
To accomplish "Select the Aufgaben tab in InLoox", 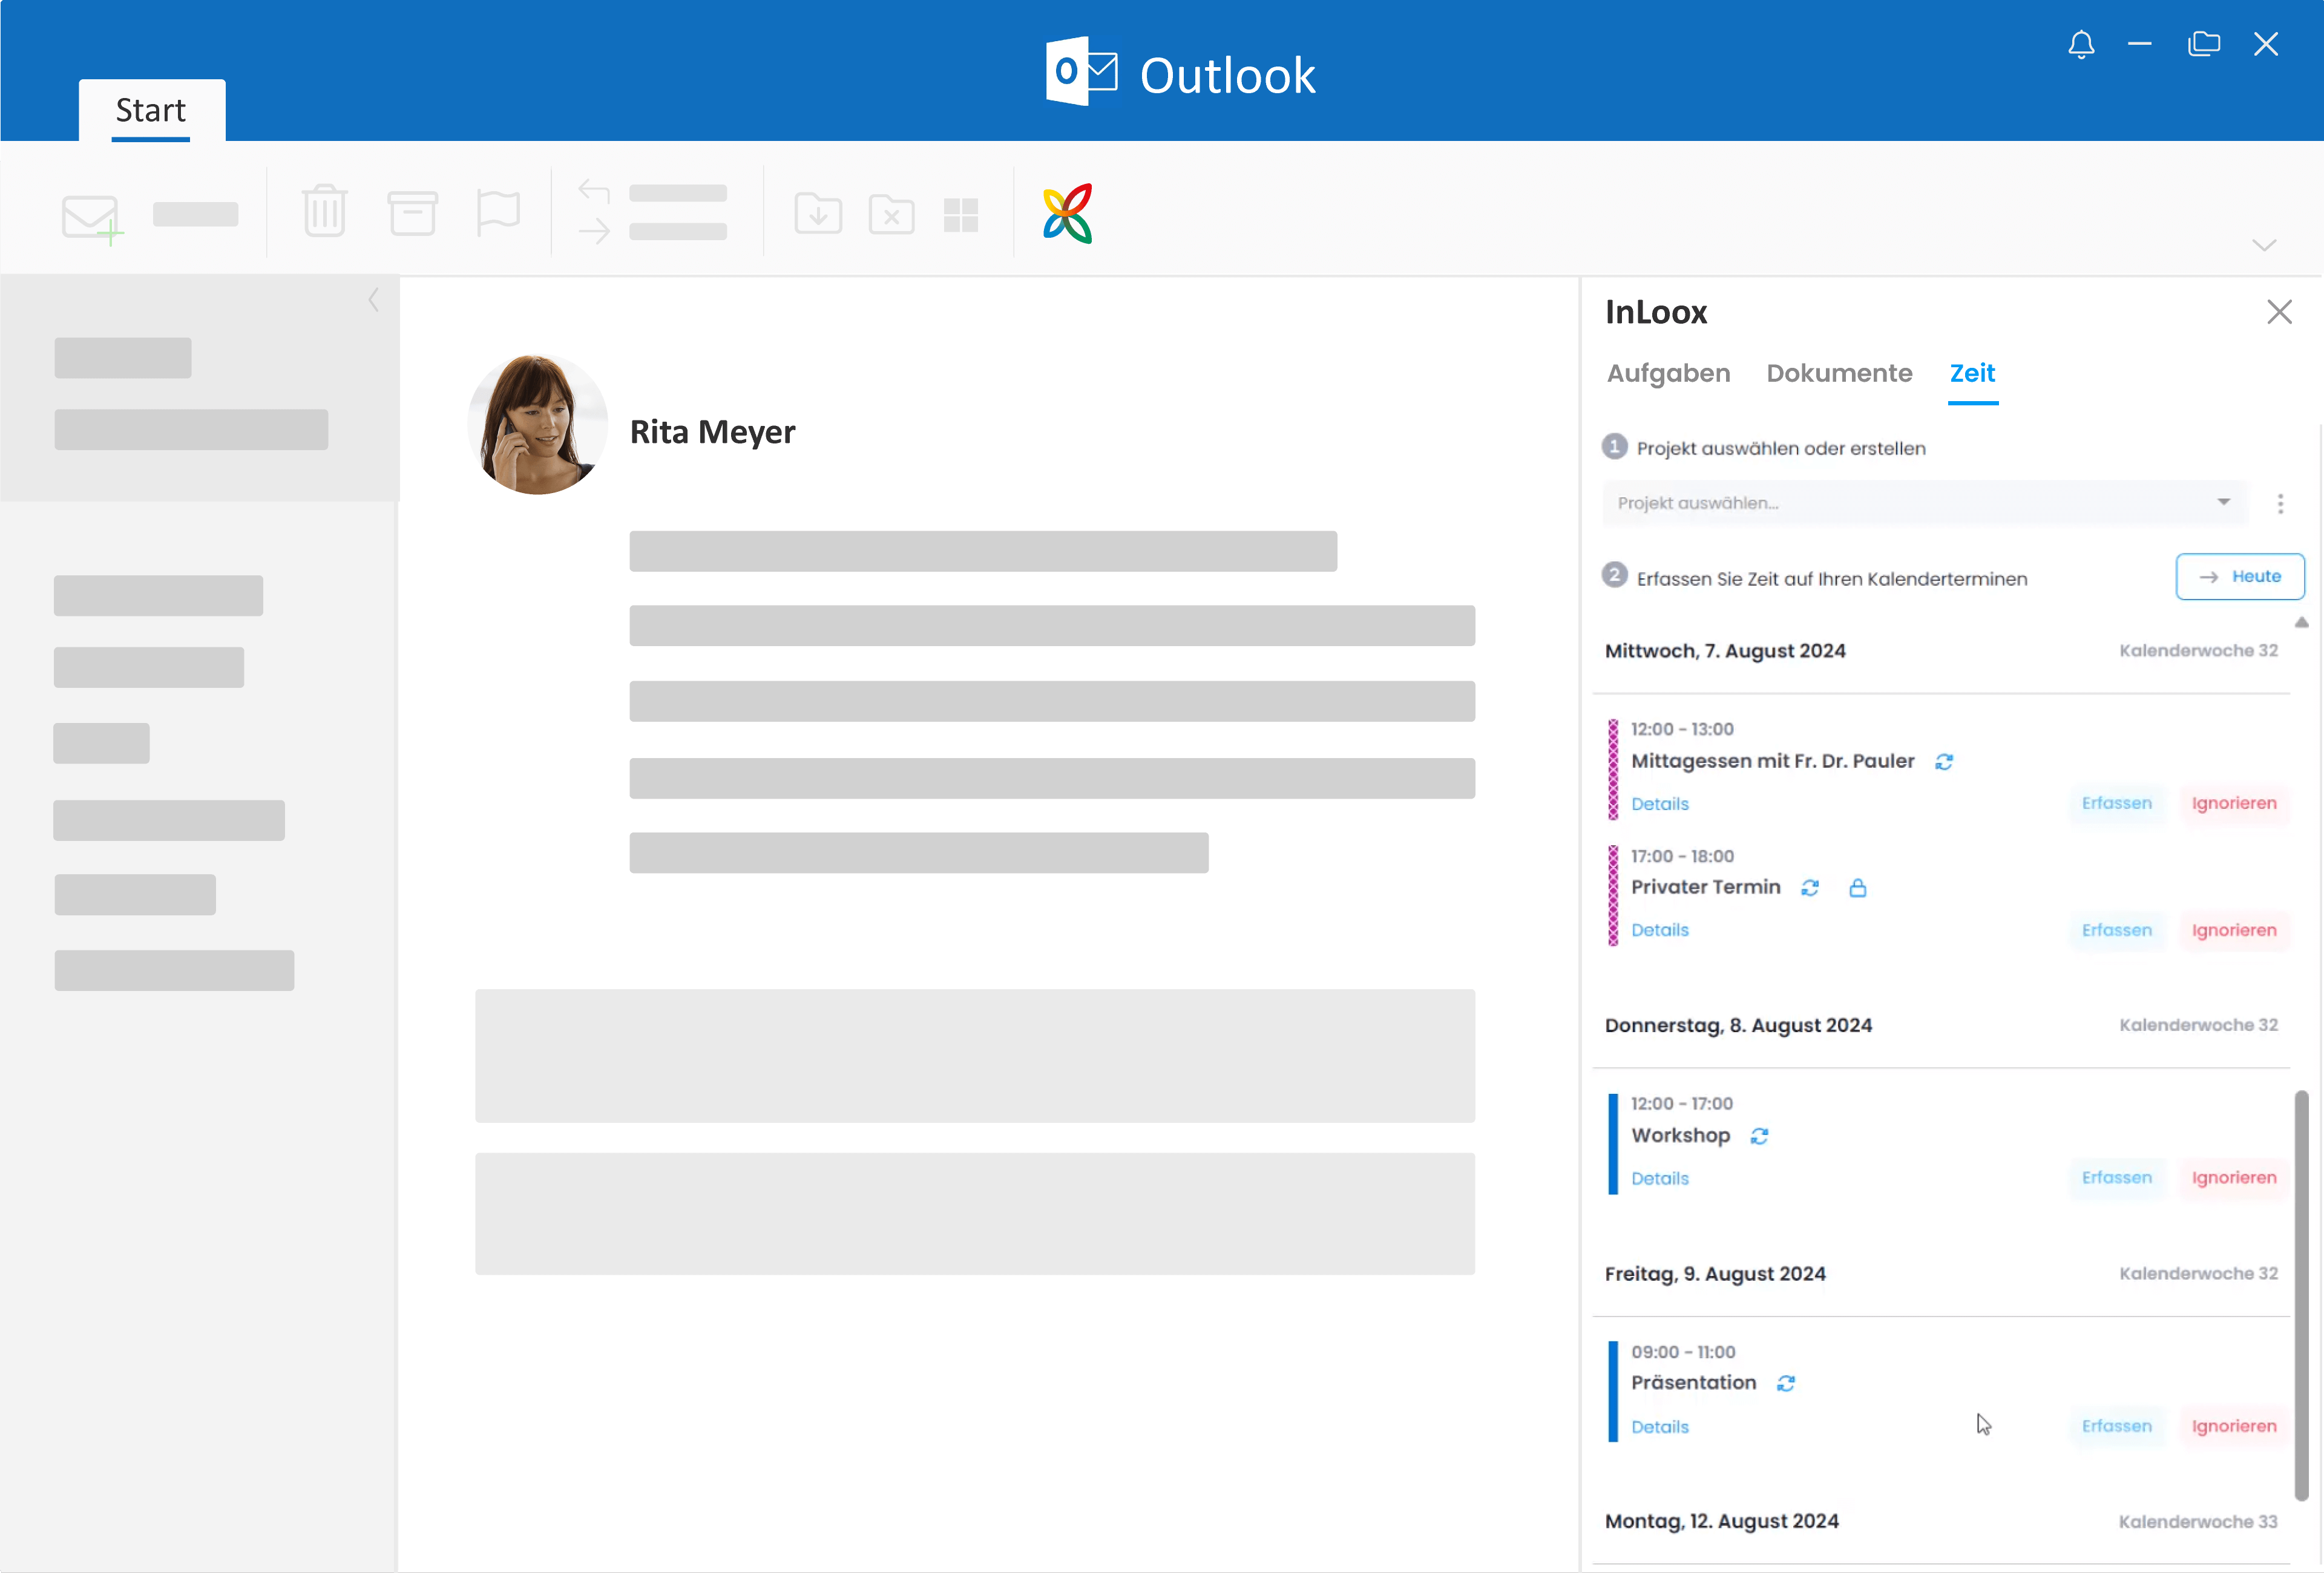I will [1668, 373].
